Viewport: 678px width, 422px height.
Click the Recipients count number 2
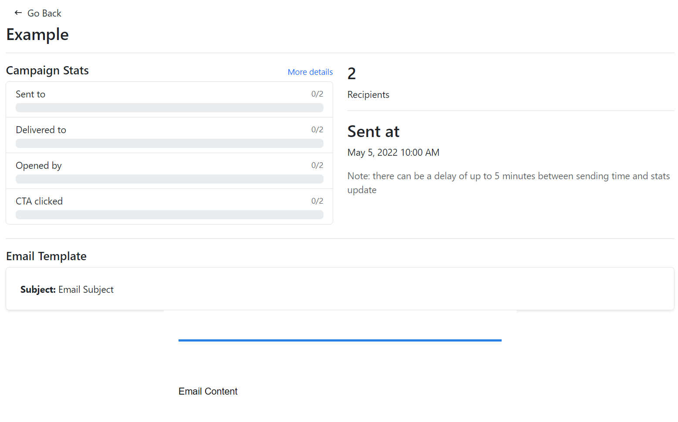(352, 74)
